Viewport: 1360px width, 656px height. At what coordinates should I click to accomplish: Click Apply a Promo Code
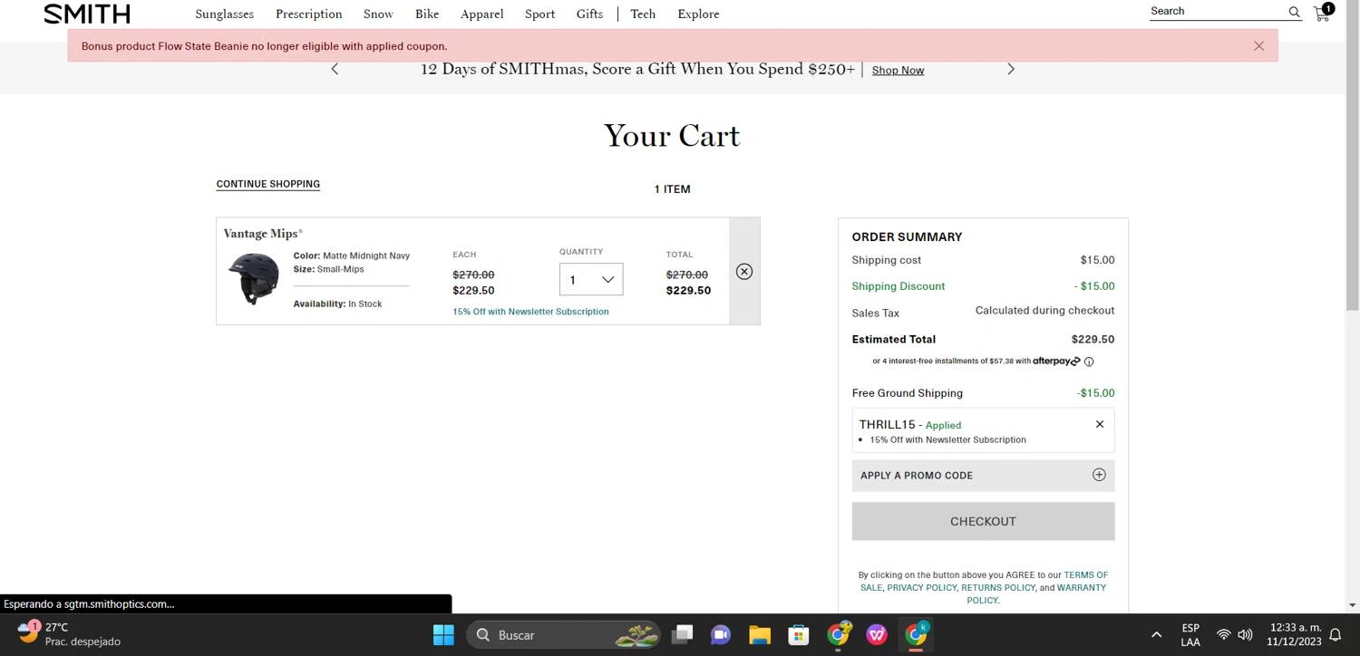983,475
